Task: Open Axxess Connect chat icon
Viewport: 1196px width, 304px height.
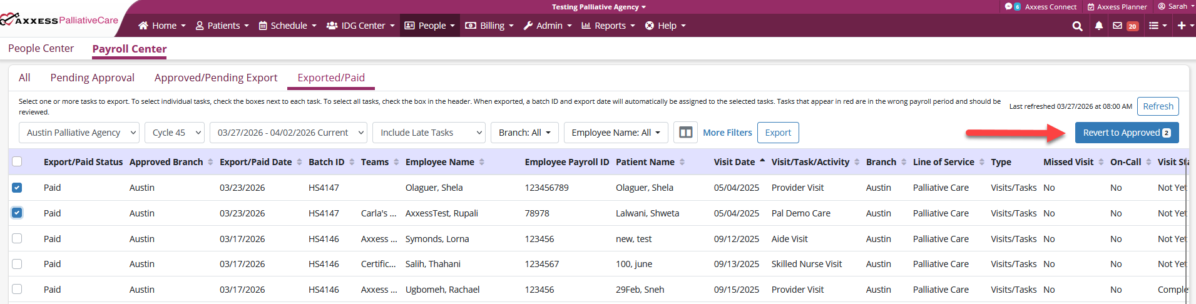Action: (x=1008, y=7)
